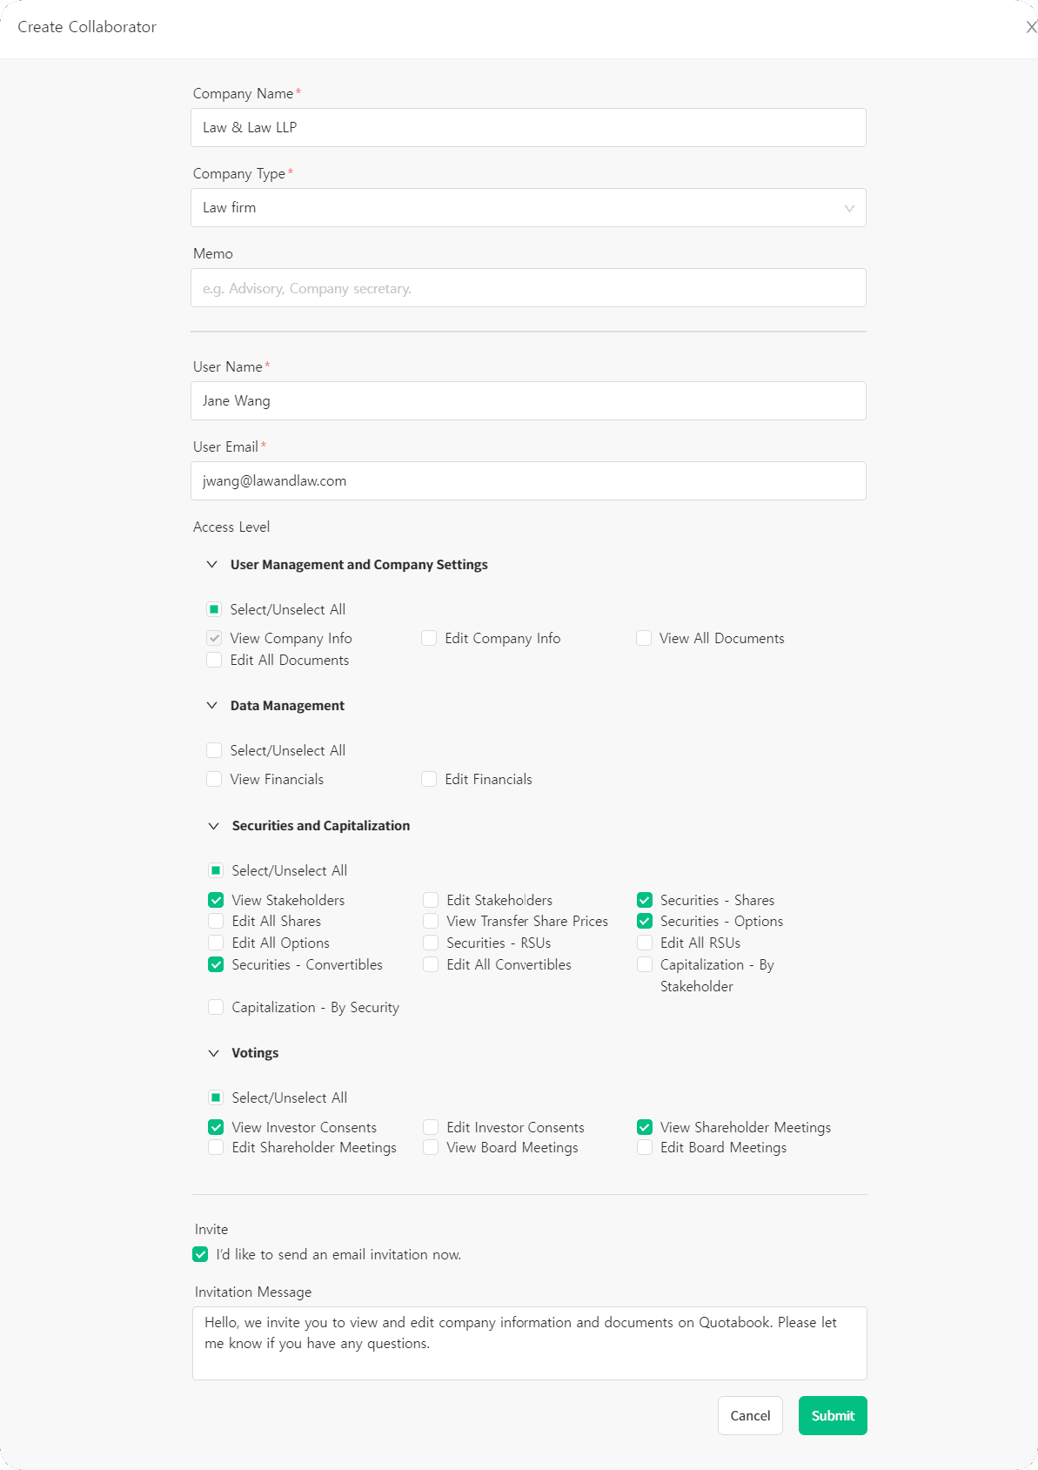1038x1470 pixels.
Task: Check Capitalization - By Stakeholder permission
Action: click(x=644, y=964)
